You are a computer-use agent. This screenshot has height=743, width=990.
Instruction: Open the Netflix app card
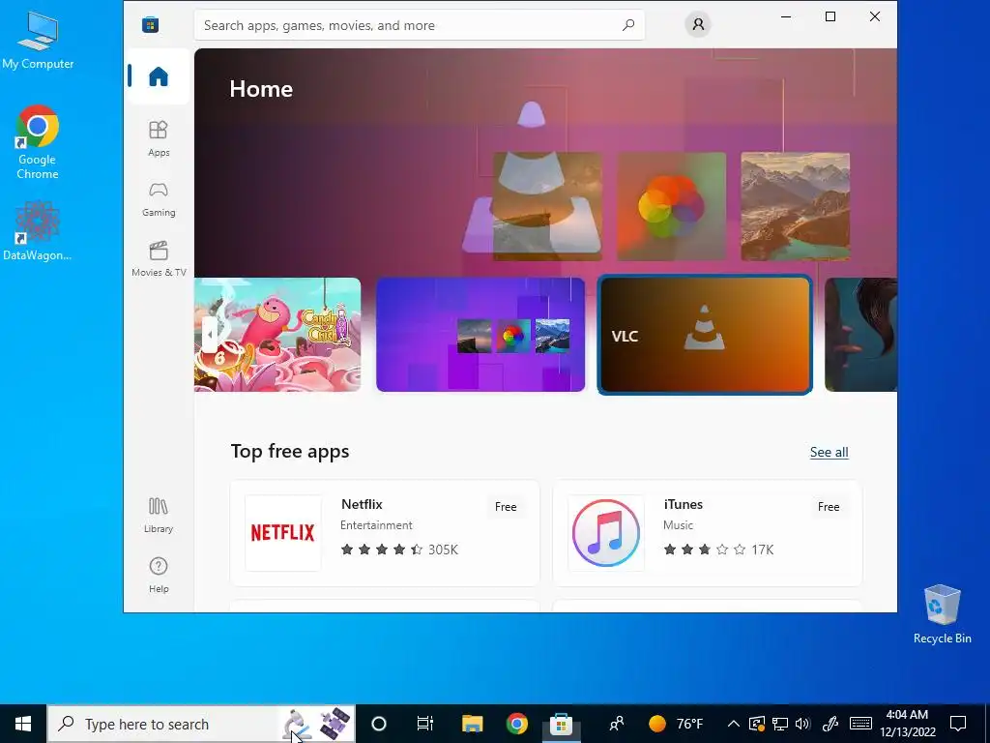click(385, 533)
